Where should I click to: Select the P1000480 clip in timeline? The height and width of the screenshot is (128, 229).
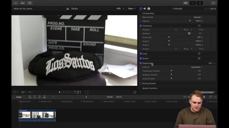coord(37,115)
